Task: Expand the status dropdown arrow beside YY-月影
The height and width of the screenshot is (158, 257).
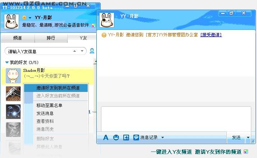Action: click(x=30, y=18)
